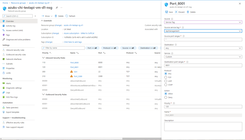Click 'Click here to add tags' link
The height and width of the screenshot is (140, 245).
coord(73,42)
